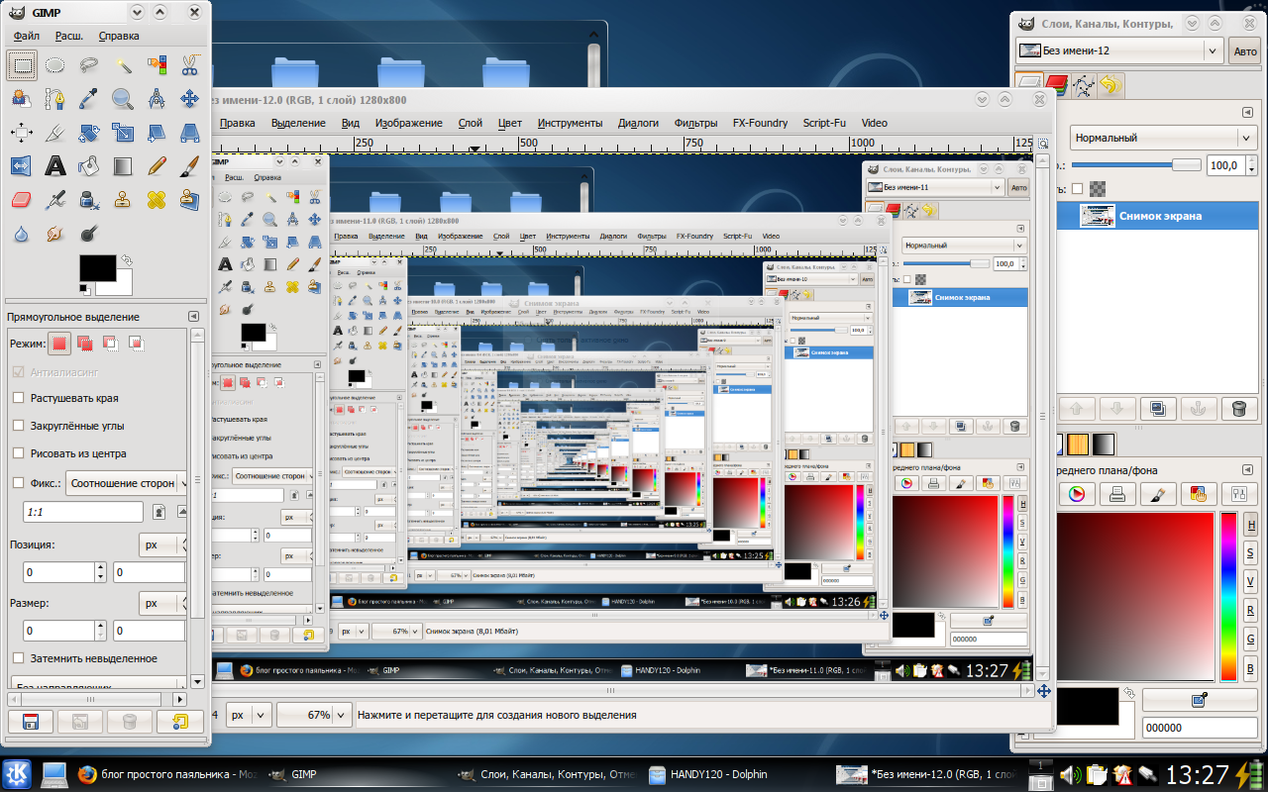The height and width of the screenshot is (792, 1268).
Task: Switch to the Channels tab
Action: tap(1057, 87)
